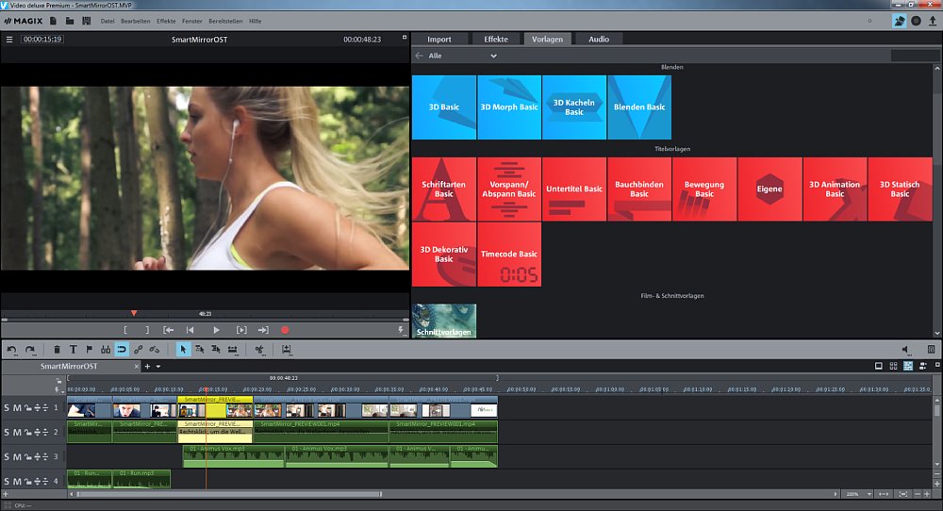943x511 pixels.
Task: Switch to the Audio tab
Action: pyautogui.click(x=599, y=39)
